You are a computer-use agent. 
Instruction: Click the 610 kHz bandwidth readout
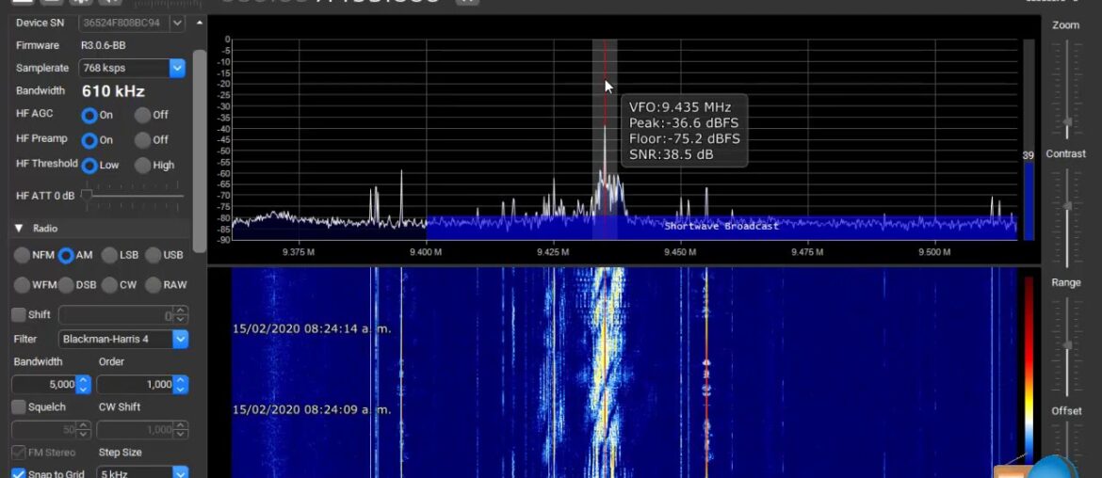[x=113, y=91]
